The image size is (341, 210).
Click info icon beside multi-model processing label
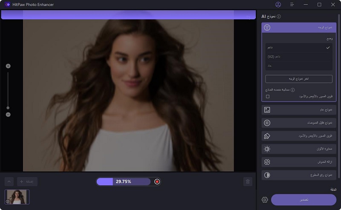[293, 90]
